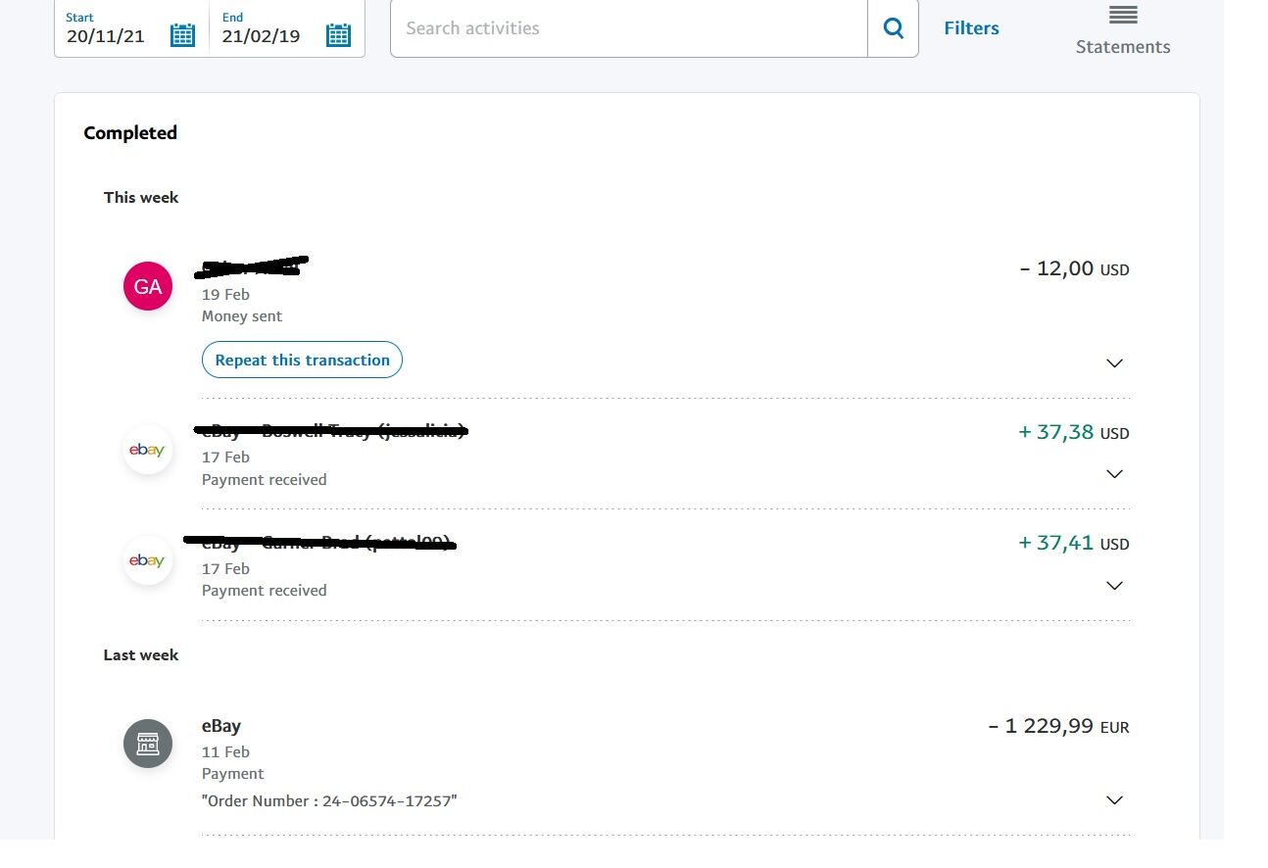Screen dimensions: 1268x868
Task: Click into the Search activities field
Action: (629, 28)
